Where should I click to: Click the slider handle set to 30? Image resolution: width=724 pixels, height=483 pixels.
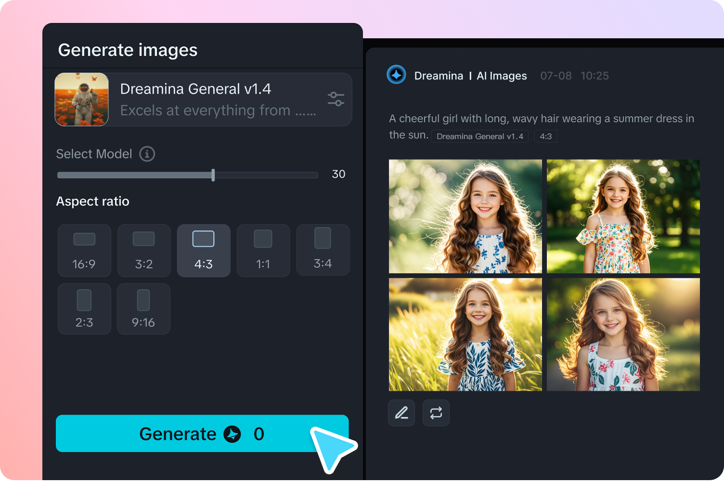tap(213, 175)
